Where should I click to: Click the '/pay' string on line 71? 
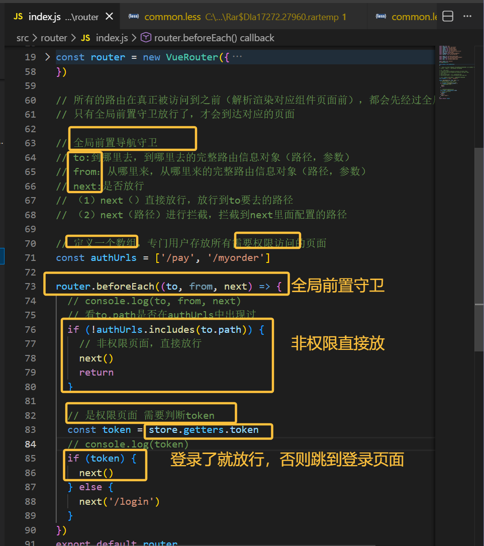tap(177, 258)
